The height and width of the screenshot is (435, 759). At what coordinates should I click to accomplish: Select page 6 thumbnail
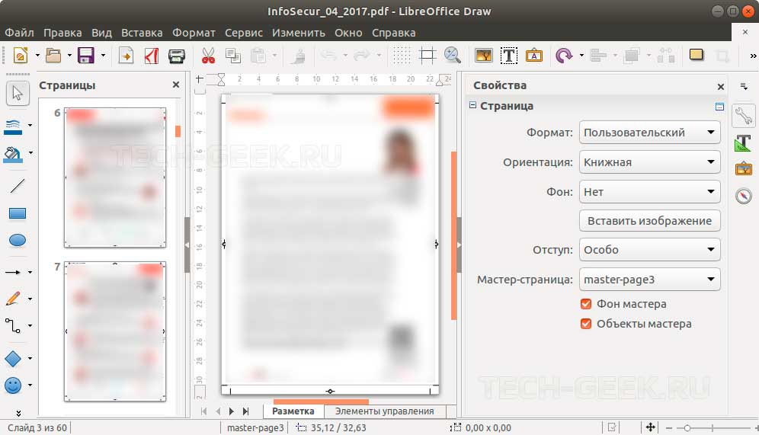[115, 178]
